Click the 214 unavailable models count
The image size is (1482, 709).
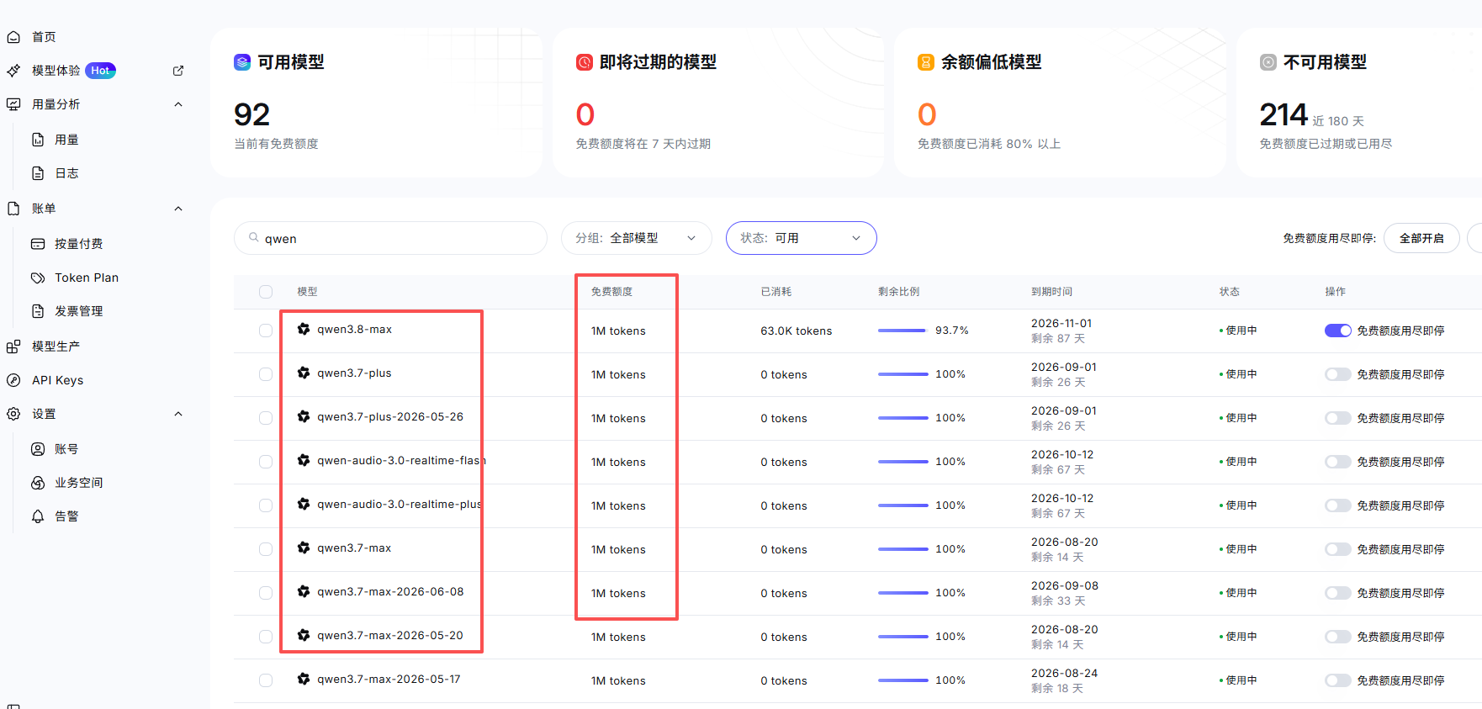[x=1284, y=114]
